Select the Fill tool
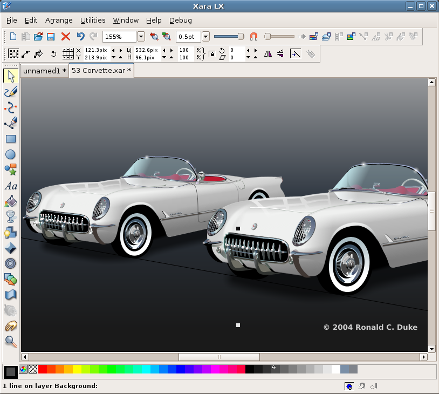The image size is (439, 394). tap(11, 201)
